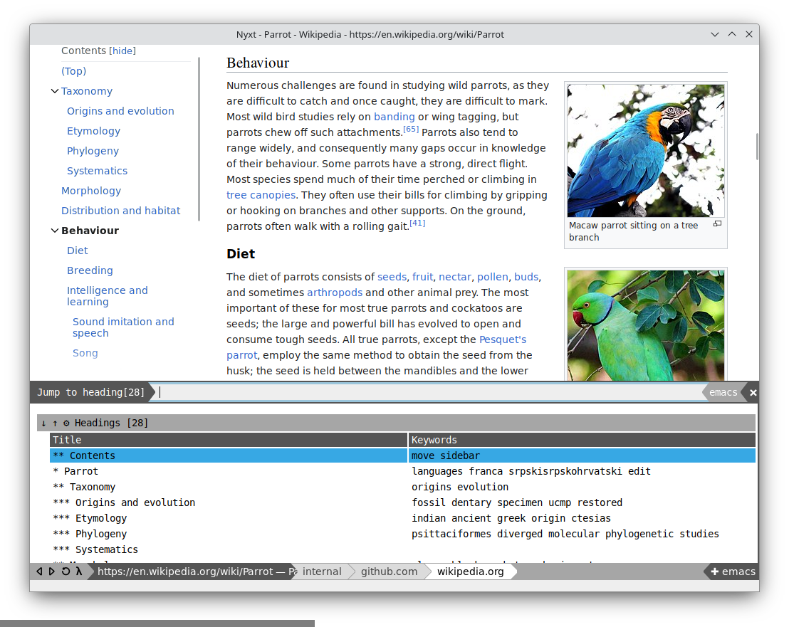The width and height of the screenshot is (789, 627).
Task: Collapse the Taxonomy section in the contents
Action: (55, 91)
